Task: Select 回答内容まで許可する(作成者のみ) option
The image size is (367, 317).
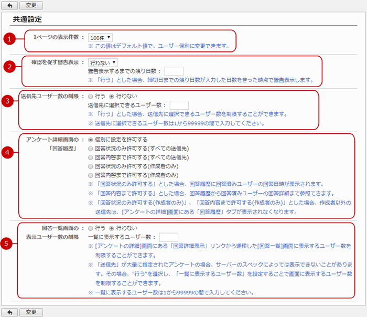Action: coord(91,175)
